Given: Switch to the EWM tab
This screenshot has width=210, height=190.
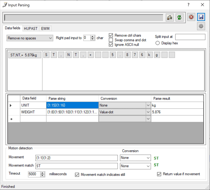Looking at the screenshot, I should tap(45, 28).
